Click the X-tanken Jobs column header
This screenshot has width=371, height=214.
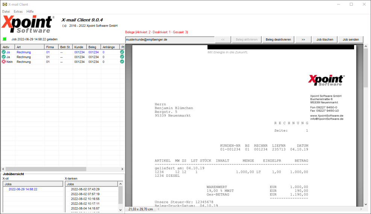(91, 184)
